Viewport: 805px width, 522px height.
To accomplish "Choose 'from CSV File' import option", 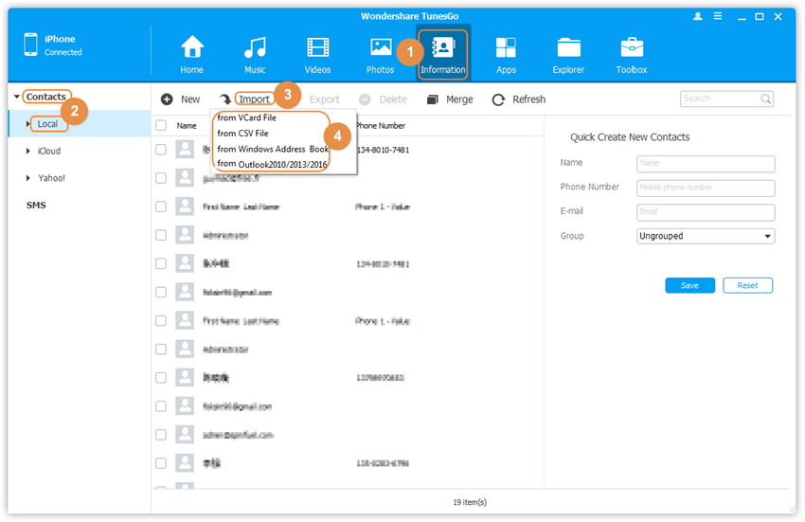I will tap(242, 134).
